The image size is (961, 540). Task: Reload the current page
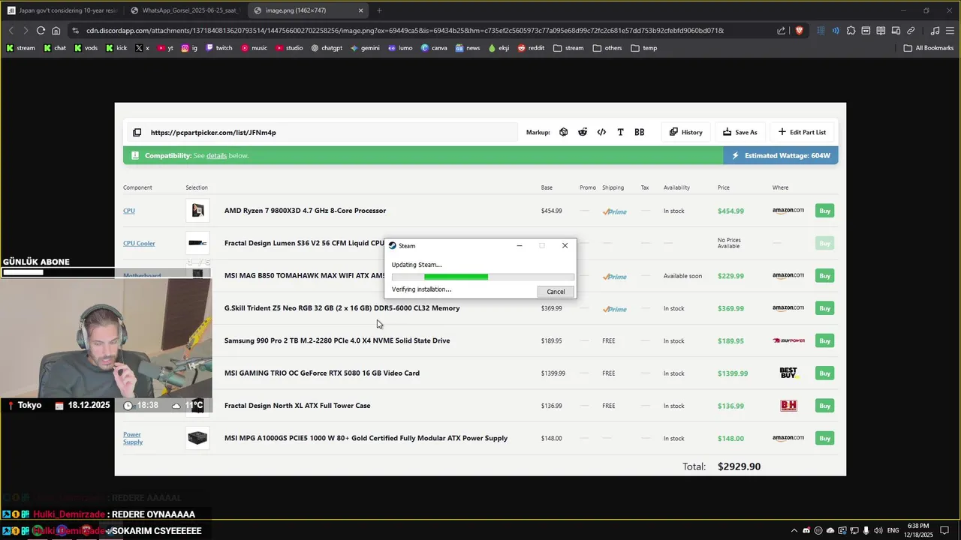click(x=41, y=31)
